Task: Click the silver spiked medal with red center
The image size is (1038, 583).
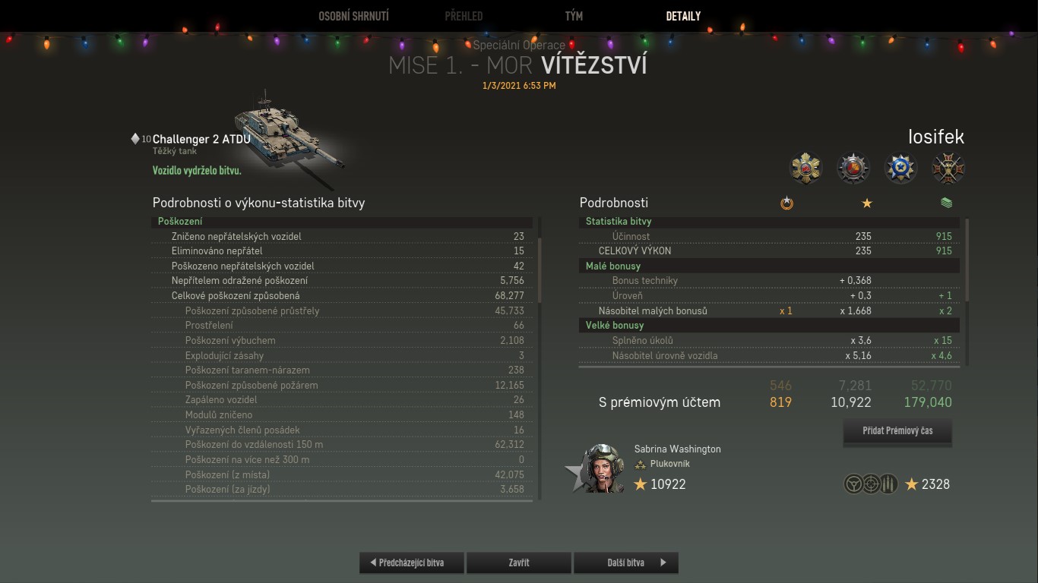Action: (x=853, y=168)
